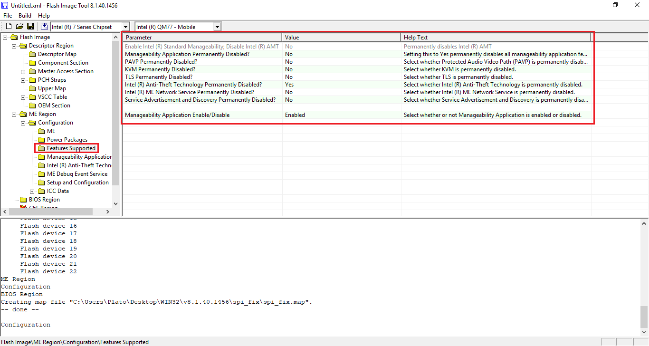Open the File menu

coord(8,16)
